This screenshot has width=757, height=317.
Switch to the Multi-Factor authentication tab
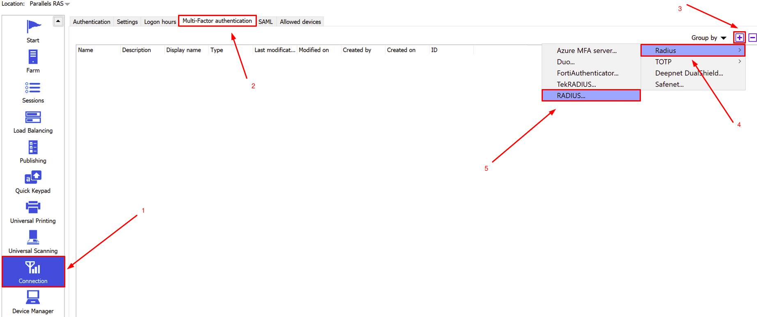click(217, 21)
